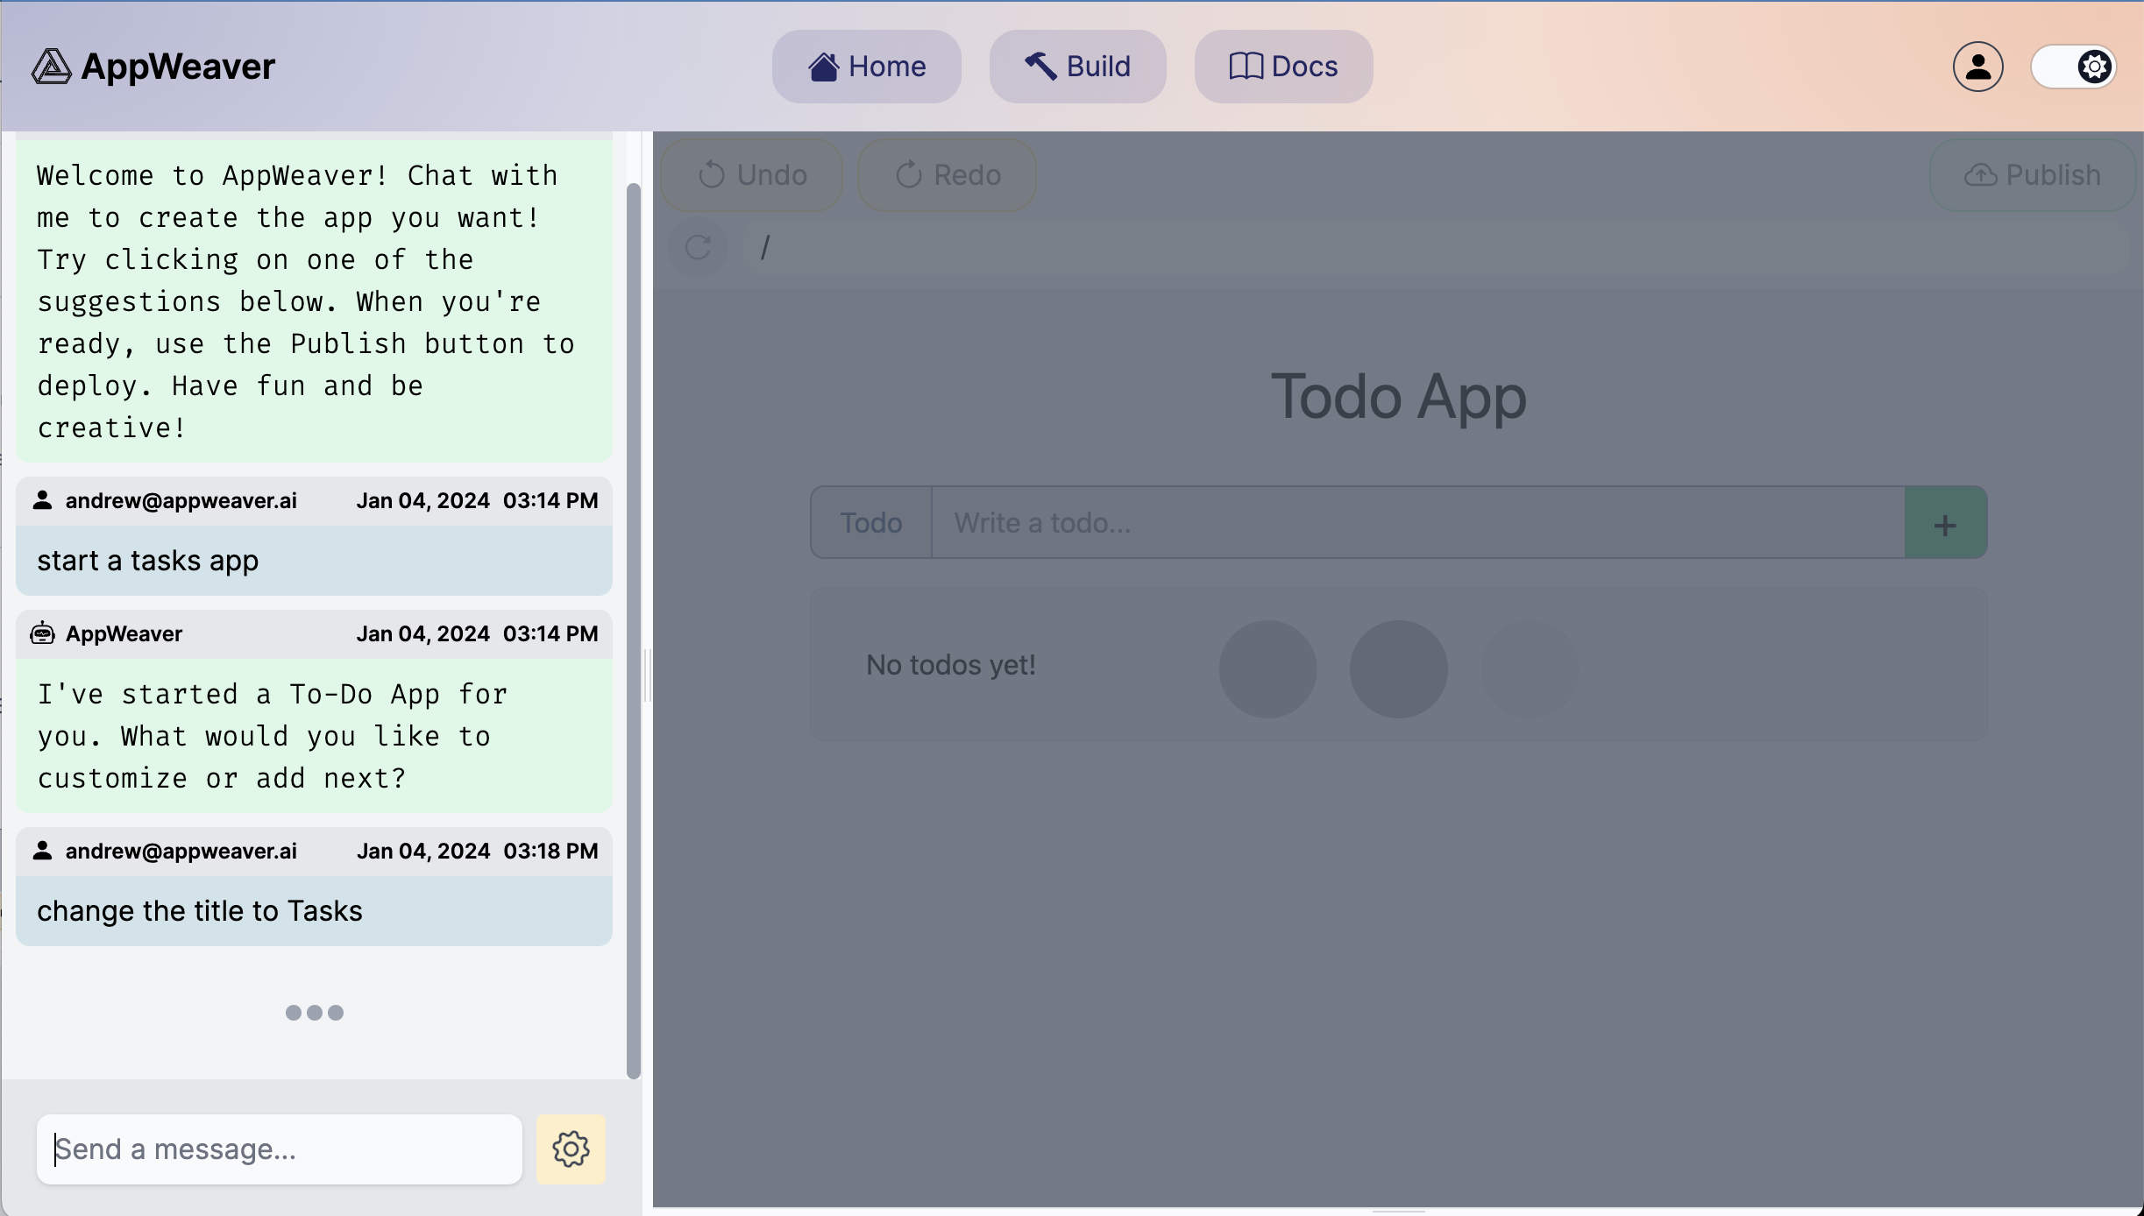Image resolution: width=2144 pixels, height=1216 pixels.
Task: Click the user icon beside andrew@appweaver.ai
Action: coord(42,500)
